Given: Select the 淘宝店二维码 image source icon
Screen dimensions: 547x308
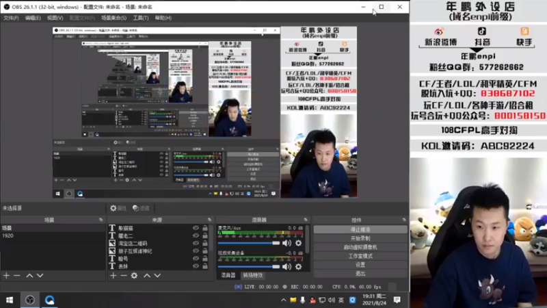Looking at the screenshot, I should (x=112, y=243).
